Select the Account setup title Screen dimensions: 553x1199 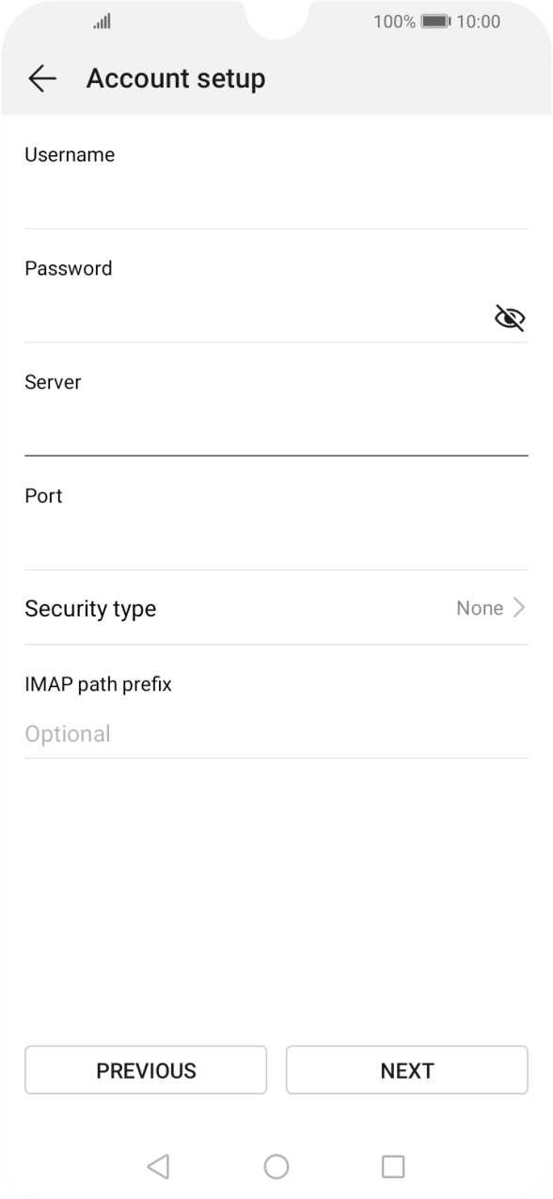(x=176, y=78)
